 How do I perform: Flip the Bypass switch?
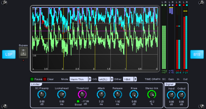pyautogui.click(x=23, y=53)
